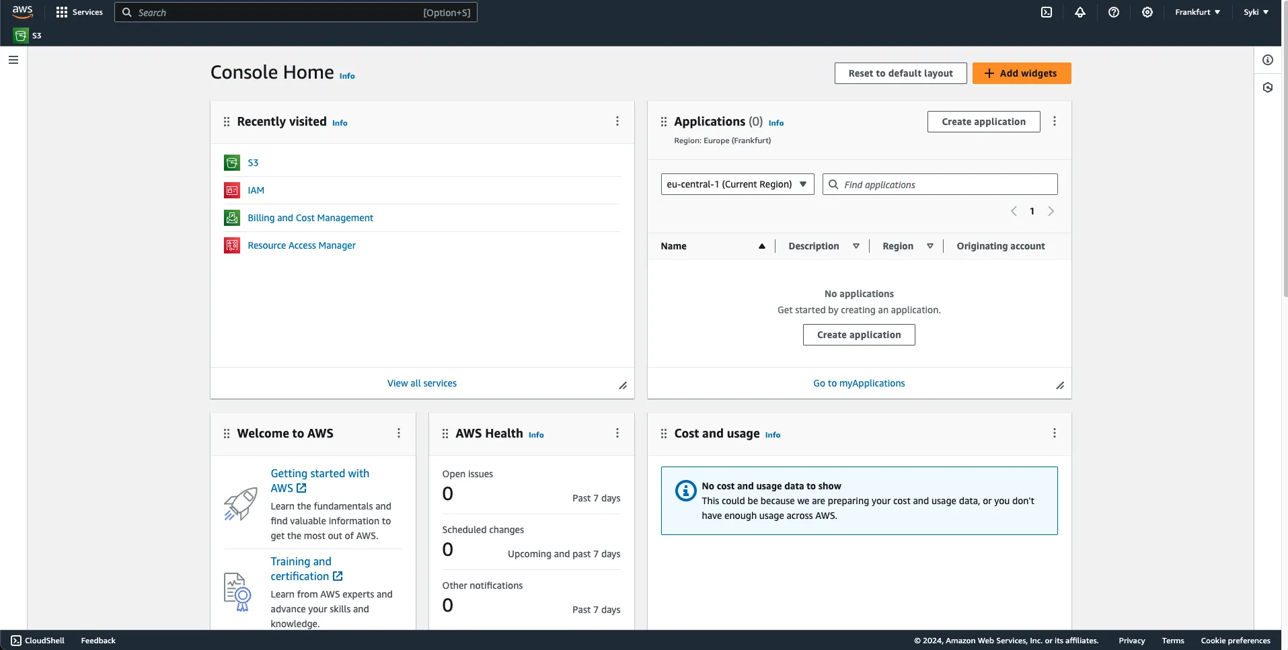Open the help question mark menu
The image size is (1288, 650).
1114,12
